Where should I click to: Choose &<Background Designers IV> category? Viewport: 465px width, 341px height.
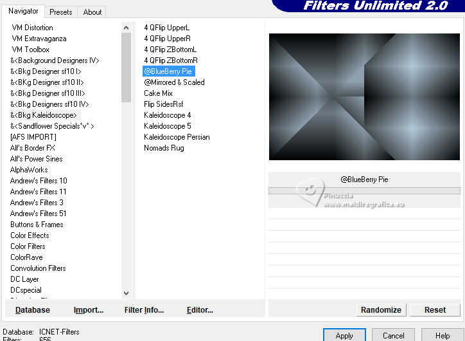tap(55, 60)
